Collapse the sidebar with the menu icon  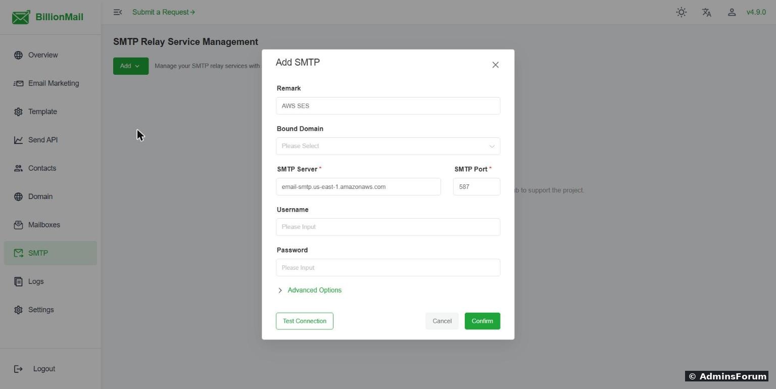118,12
